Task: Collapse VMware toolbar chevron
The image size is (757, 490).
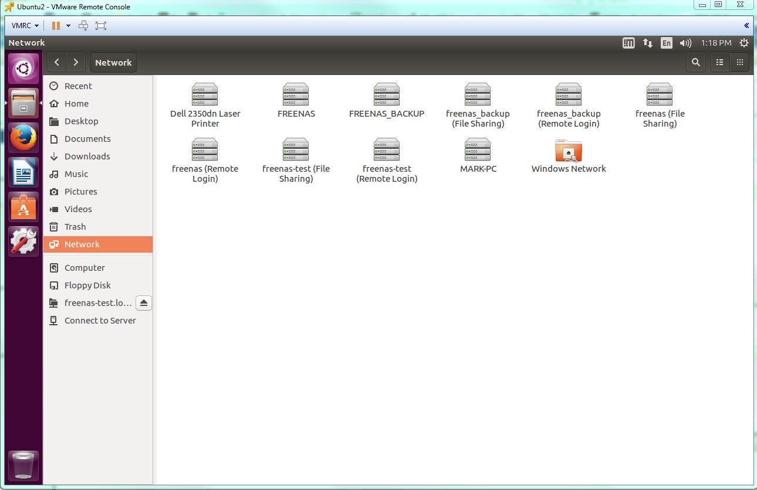Action: pyautogui.click(x=746, y=25)
